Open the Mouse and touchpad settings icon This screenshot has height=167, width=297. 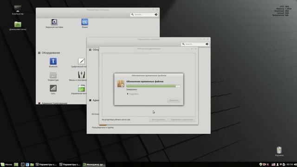coord(82,75)
